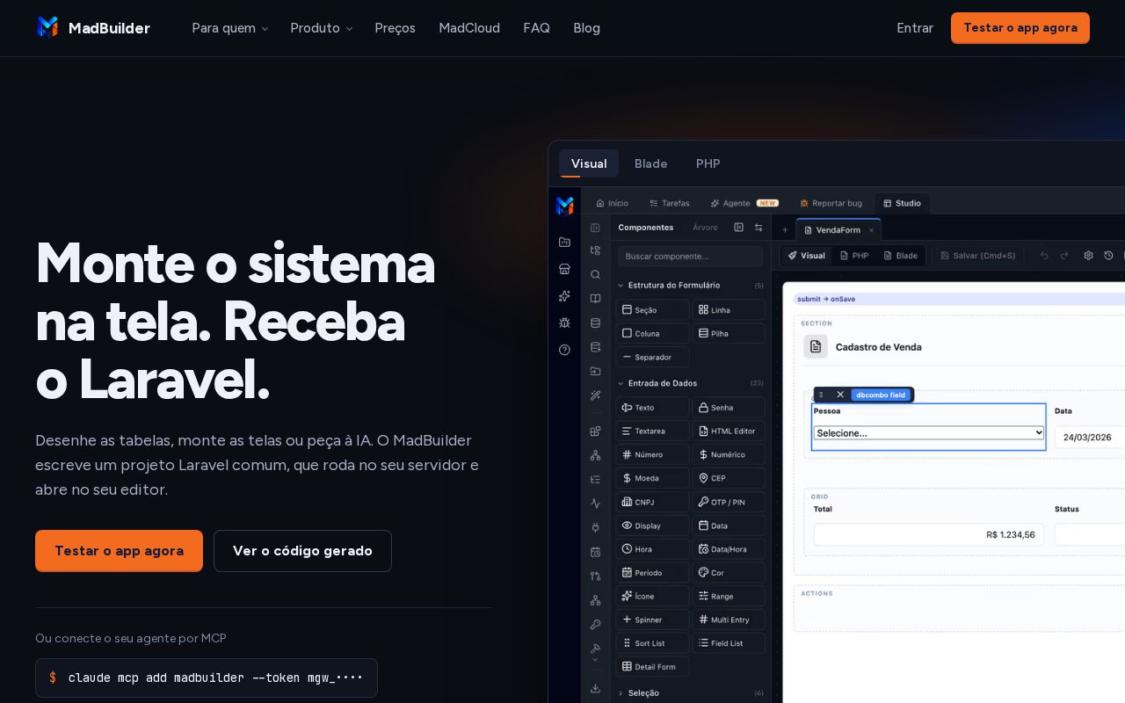Click Ver o código gerado button

(x=302, y=551)
